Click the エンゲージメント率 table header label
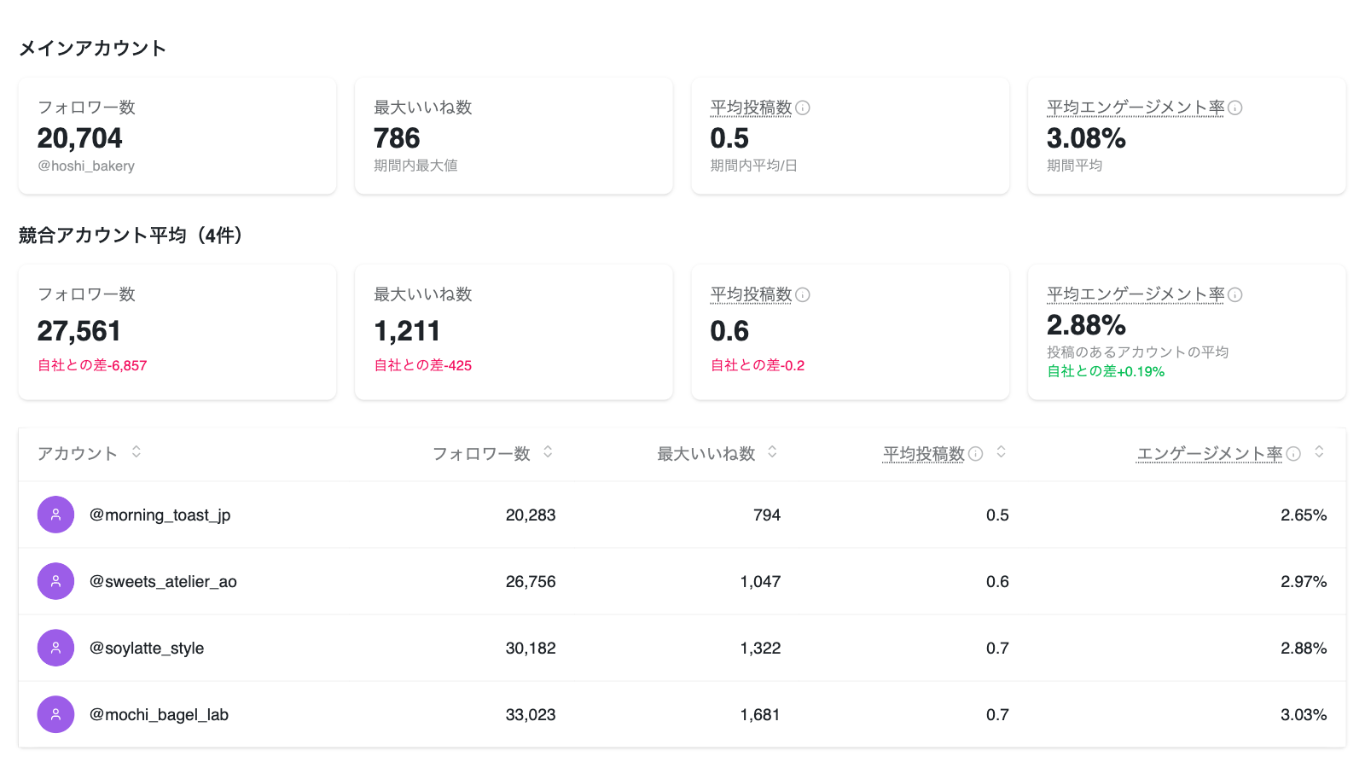Viewport: 1365px width, 768px height. pyautogui.click(x=1210, y=454)
